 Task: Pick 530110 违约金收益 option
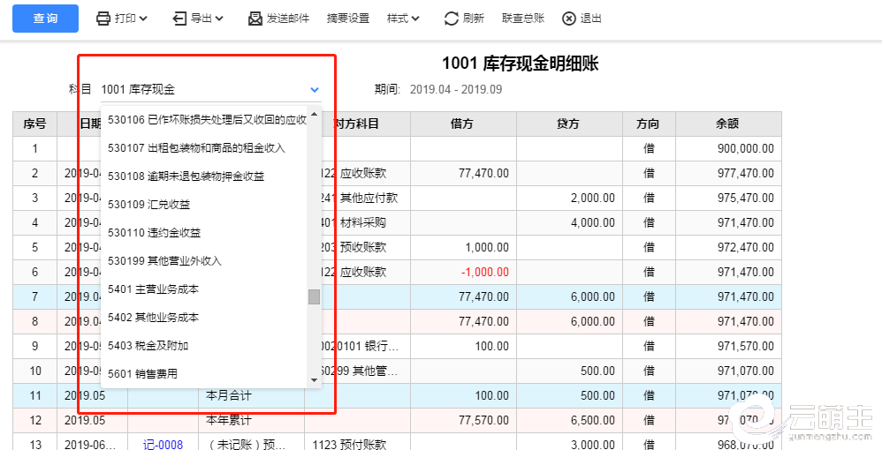pos(154,233)
